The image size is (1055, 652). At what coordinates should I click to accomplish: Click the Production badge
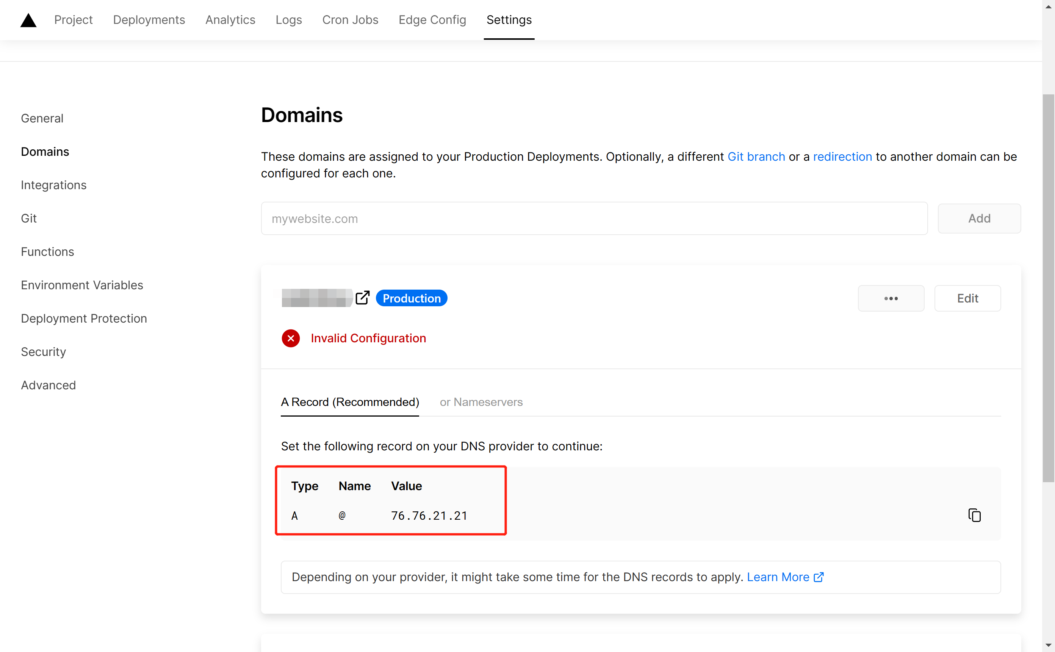[411, 298]
